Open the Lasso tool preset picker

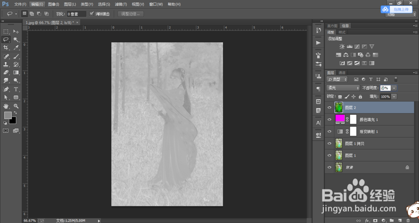16,14
